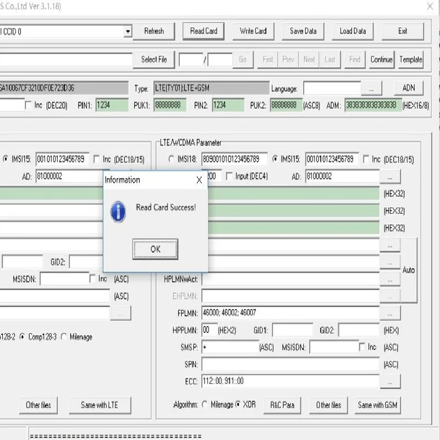The width and height of the screenshot is (440, 440).
Task: Toggle the Input (DEC4) checkbox
Action: point(229,176)
